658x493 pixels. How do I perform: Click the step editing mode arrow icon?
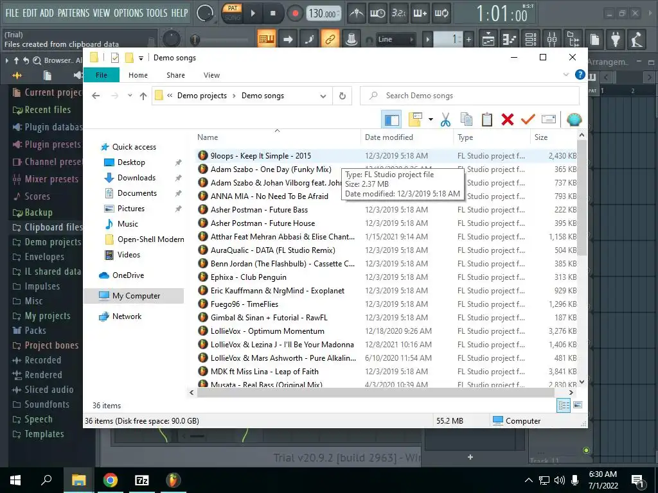coord(288,39)
